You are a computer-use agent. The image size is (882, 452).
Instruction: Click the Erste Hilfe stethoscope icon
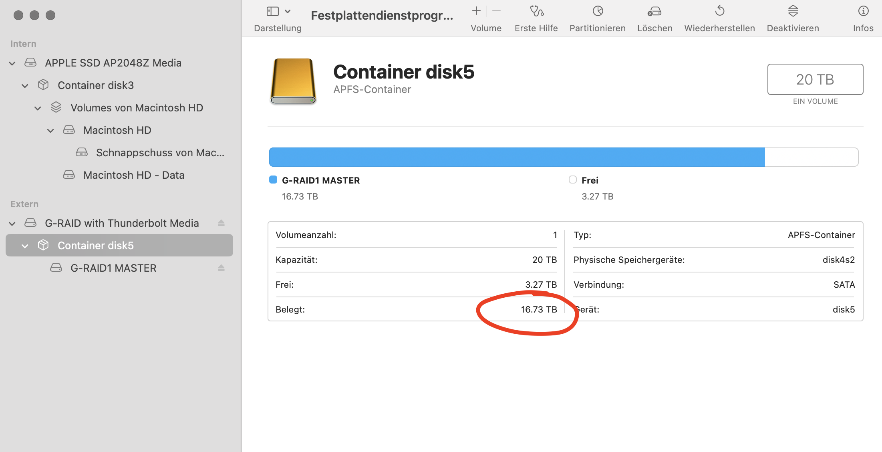[x=536, y=11]
